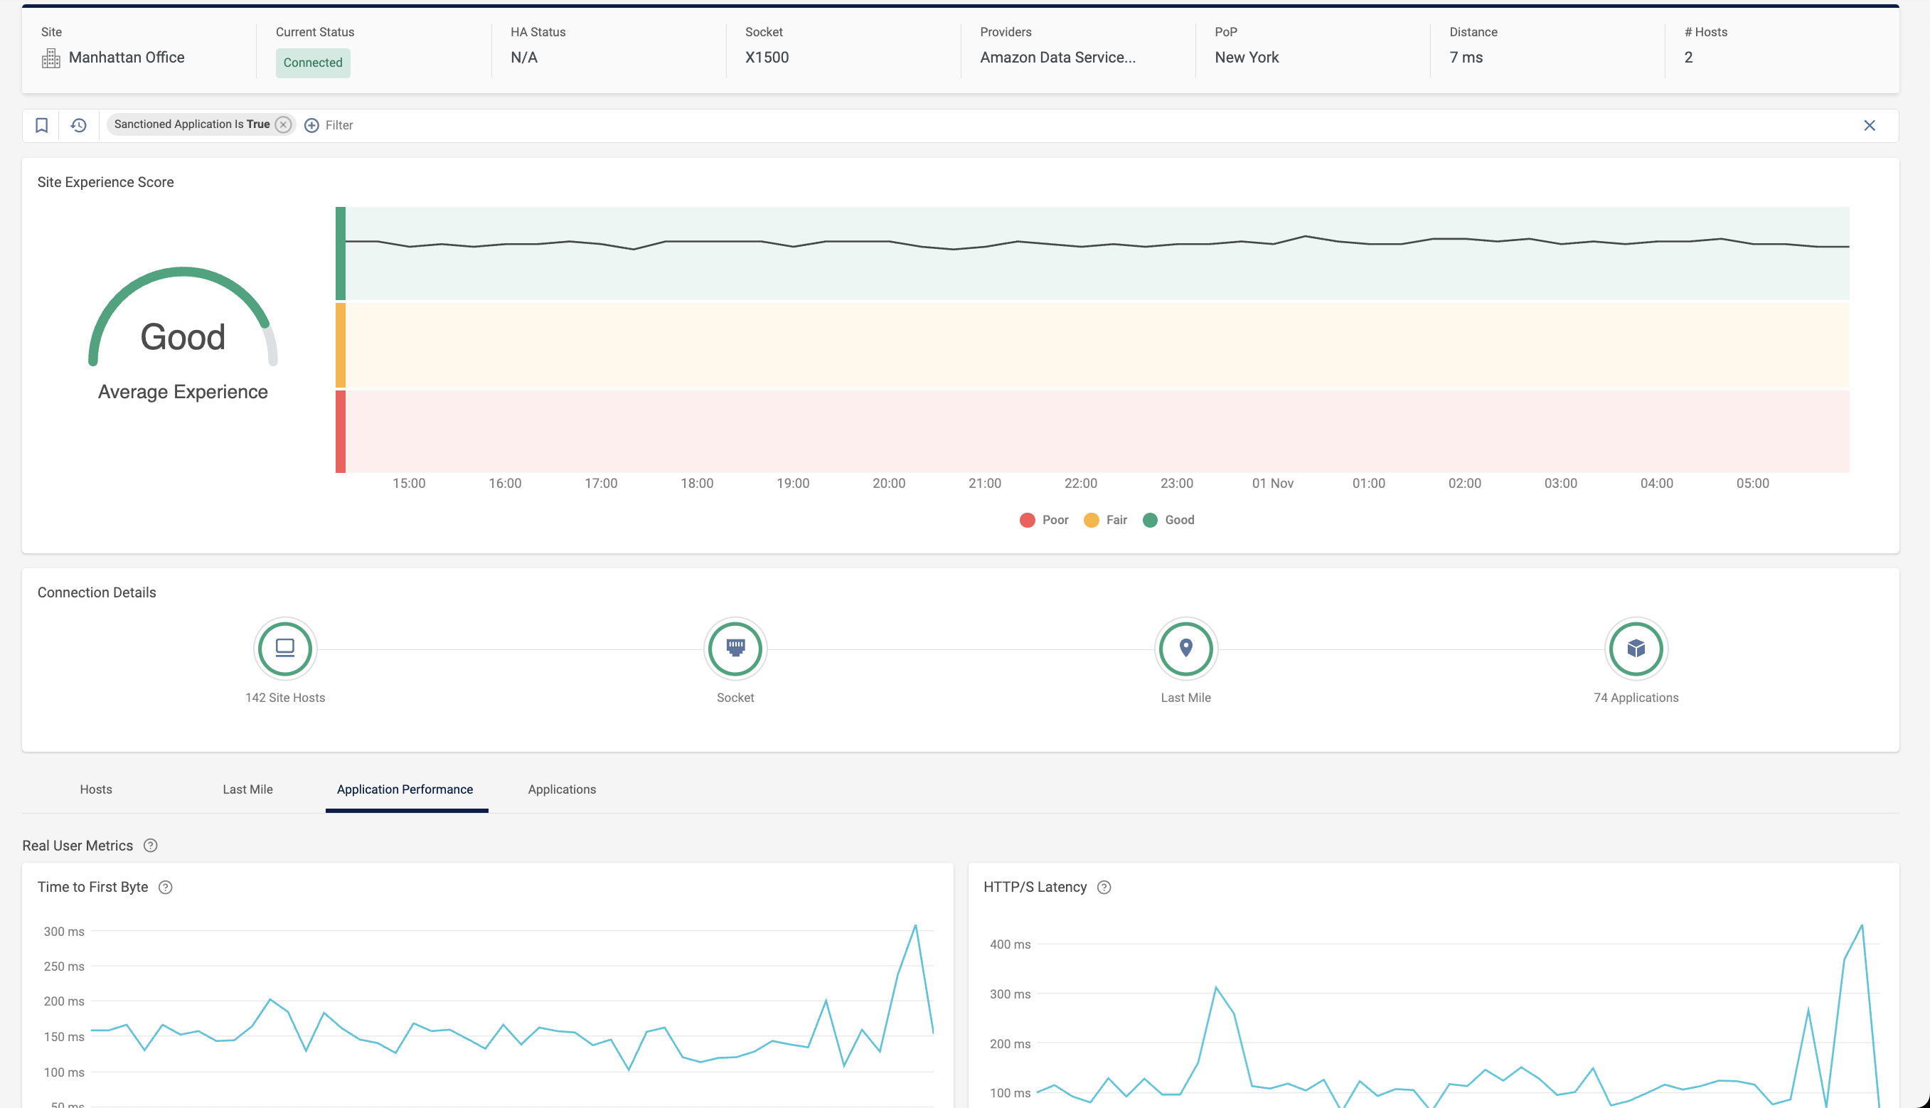Open the 142 Site Hosts laptop icon
Viewport: 1930px width, 1108px height.
(285, 649)
